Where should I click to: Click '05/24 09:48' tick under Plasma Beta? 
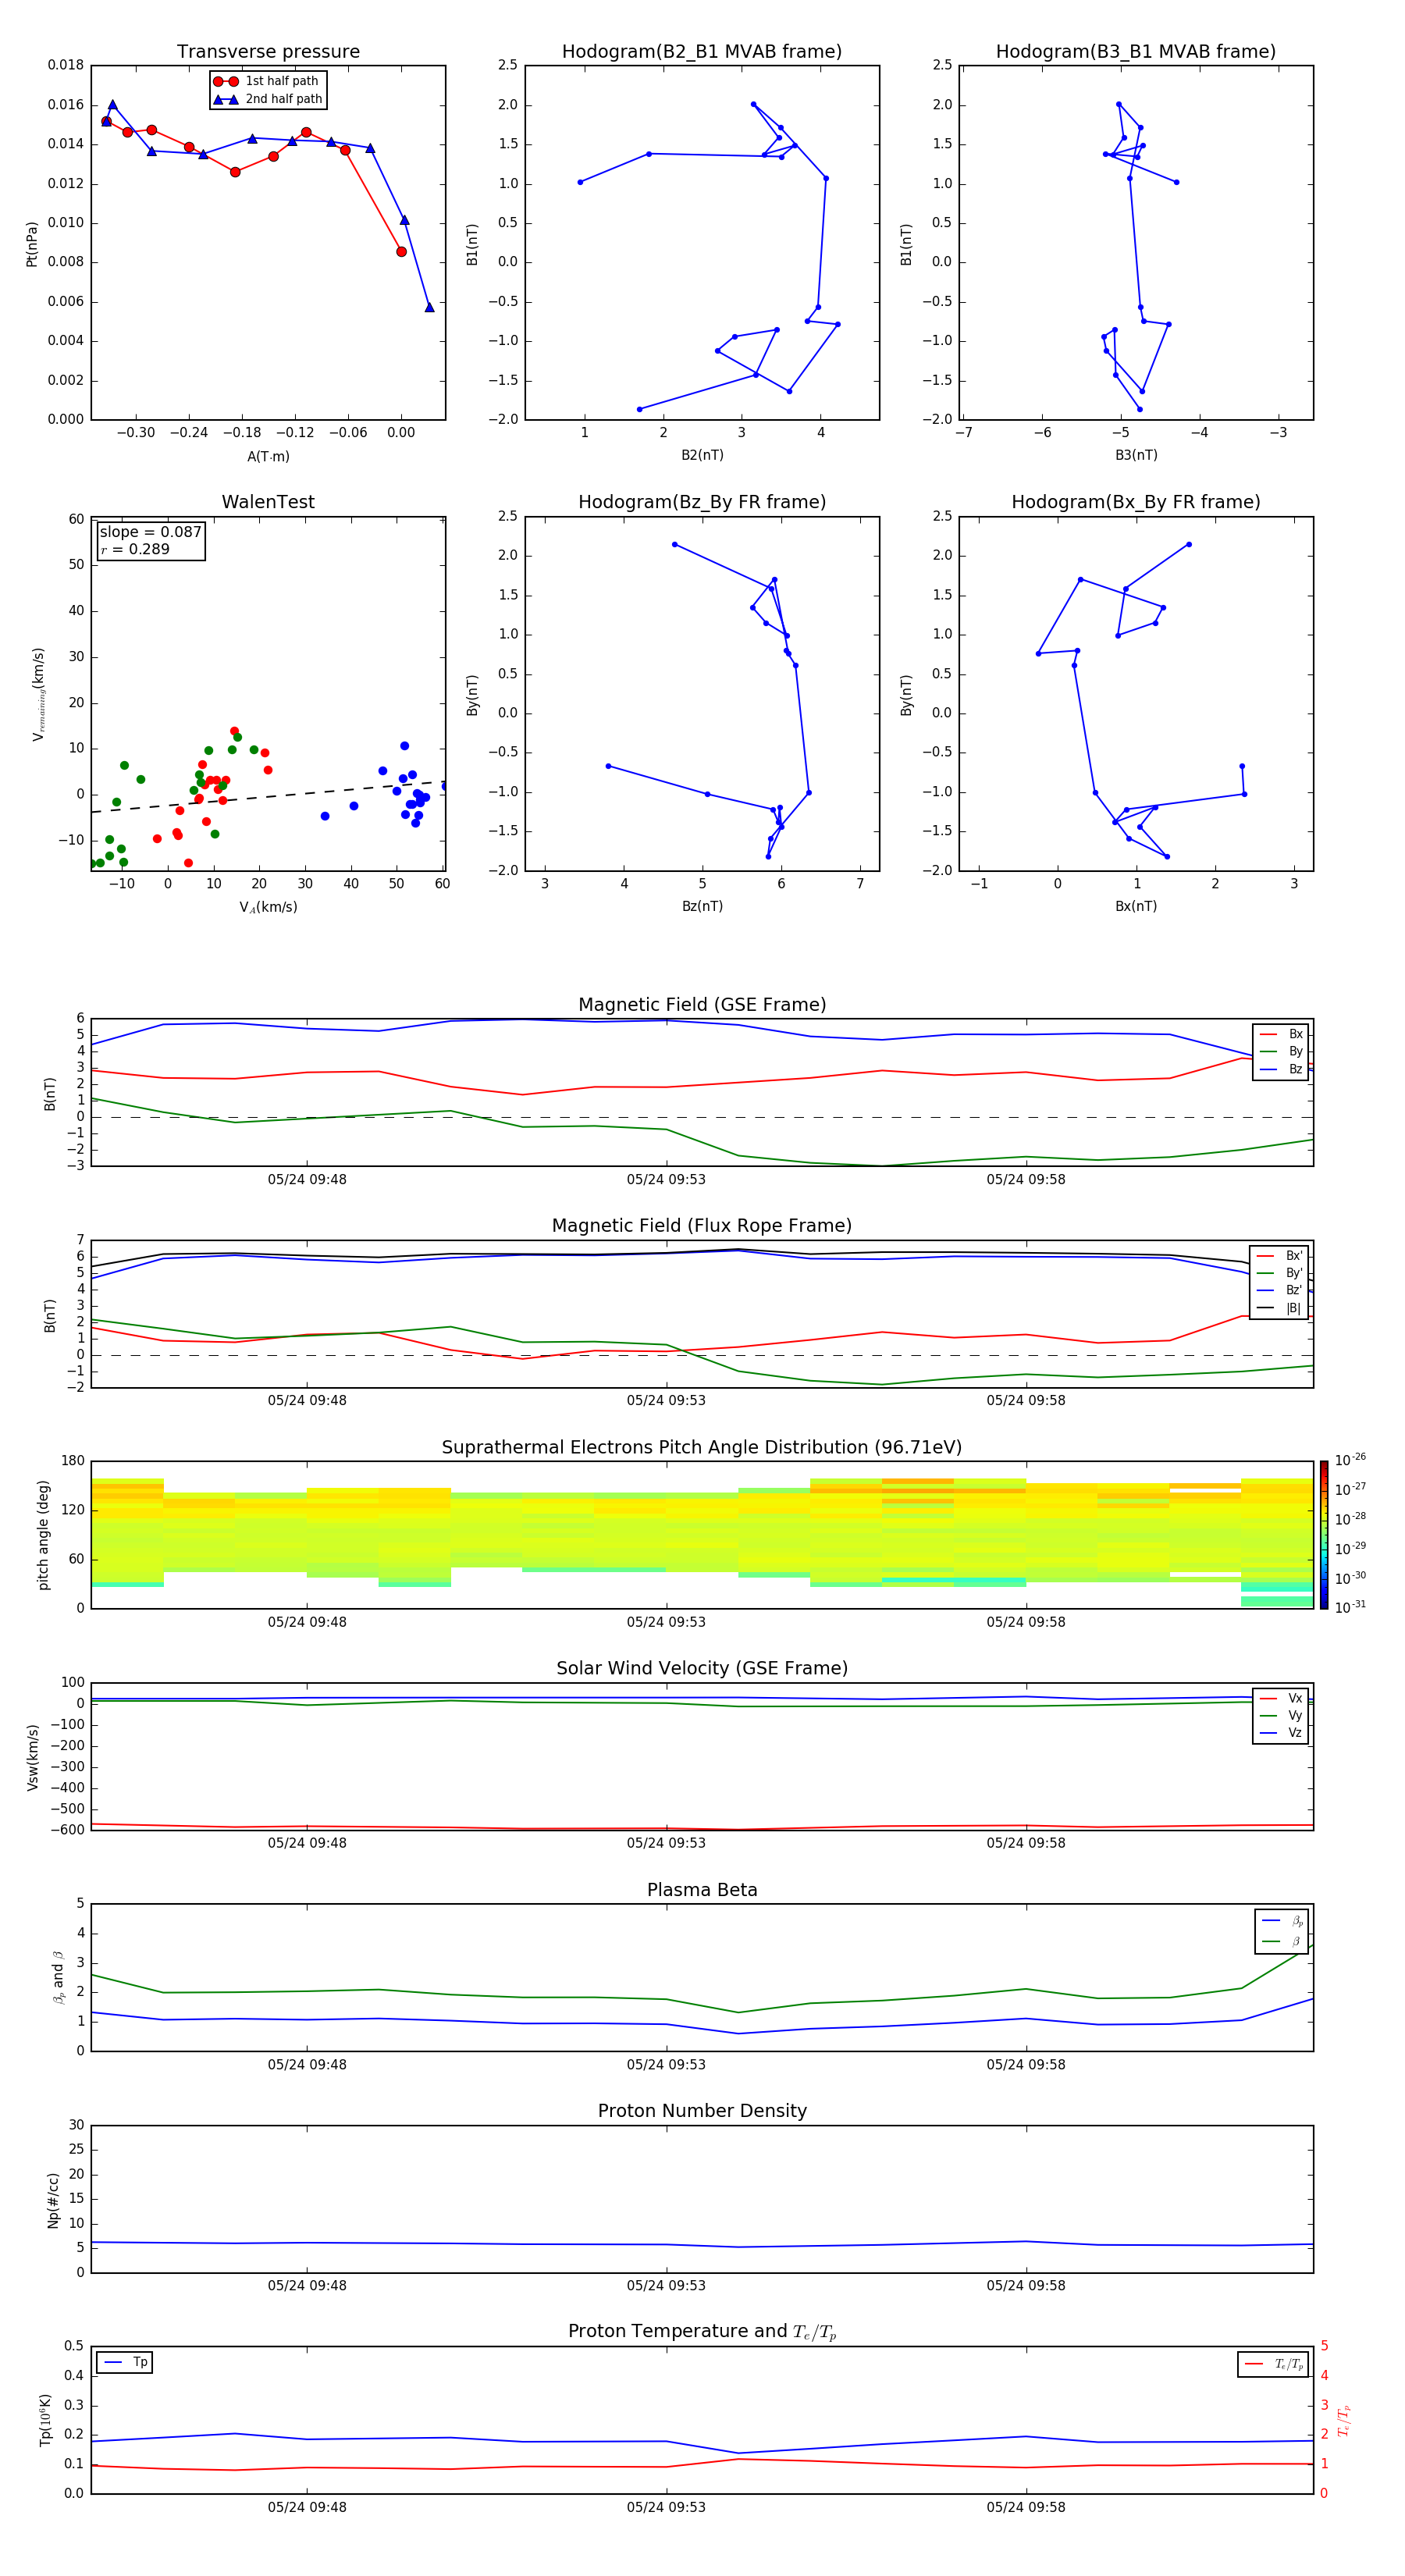307,2064
